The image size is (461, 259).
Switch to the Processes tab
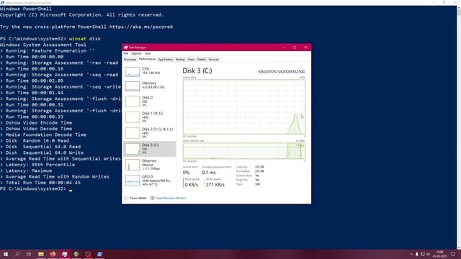[130, 59]
